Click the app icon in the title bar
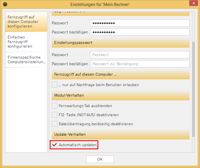Viewport: 200px width, 168px height. (x=5, y=4)
